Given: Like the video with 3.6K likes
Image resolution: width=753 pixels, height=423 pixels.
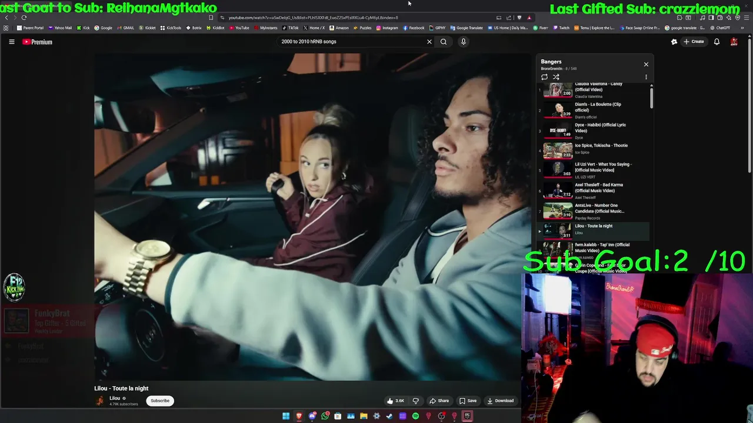Looking at the screenshot, I should coord(395,401).
